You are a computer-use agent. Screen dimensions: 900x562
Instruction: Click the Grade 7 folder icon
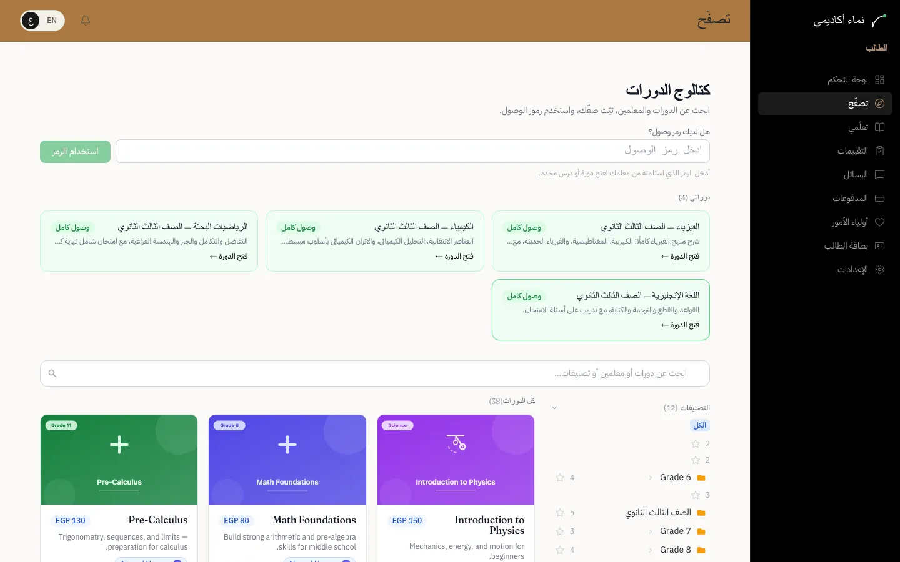[x=701, y=531]
